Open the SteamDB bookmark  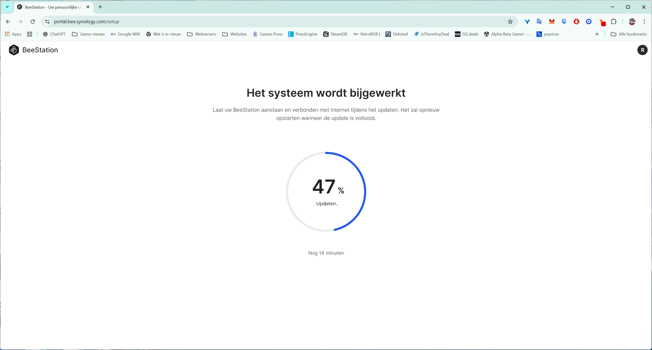[335, 34]
